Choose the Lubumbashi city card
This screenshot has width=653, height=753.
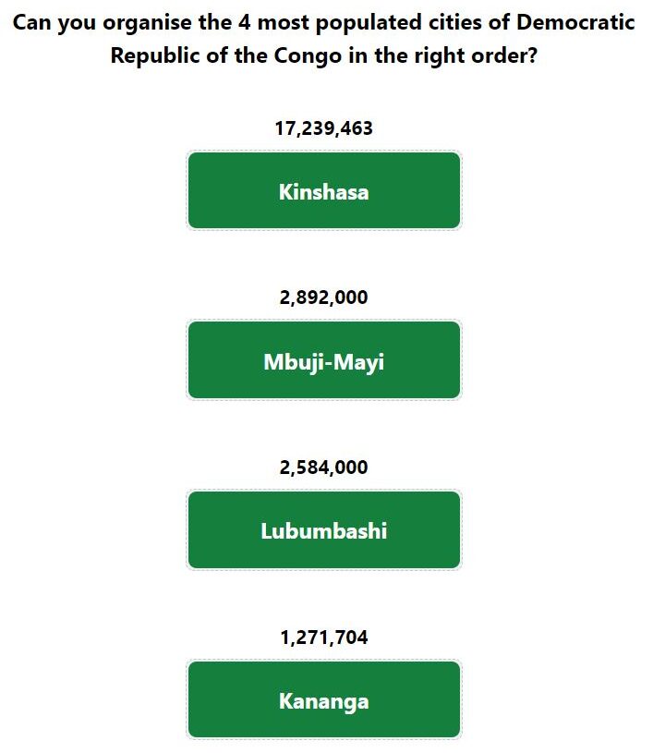324,529
